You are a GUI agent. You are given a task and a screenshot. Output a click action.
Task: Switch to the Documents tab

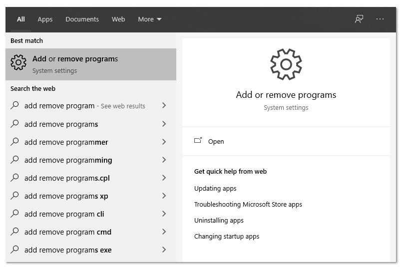82,19
